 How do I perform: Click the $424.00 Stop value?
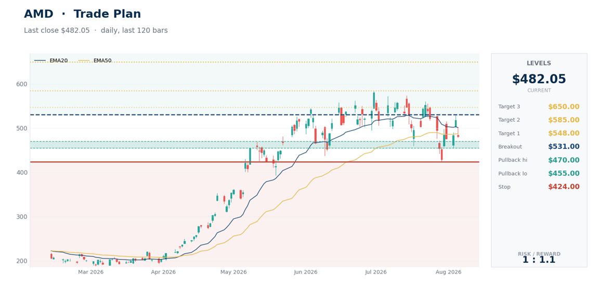point(564,187)
